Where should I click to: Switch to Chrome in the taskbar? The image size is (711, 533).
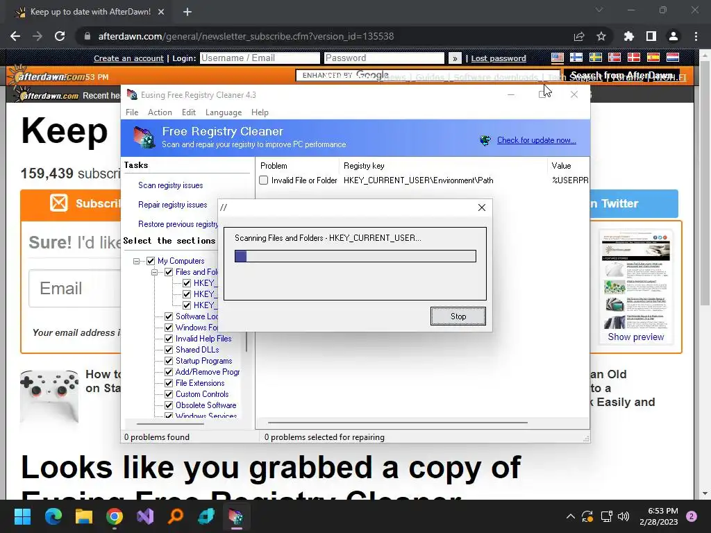[x=115, y=516]
